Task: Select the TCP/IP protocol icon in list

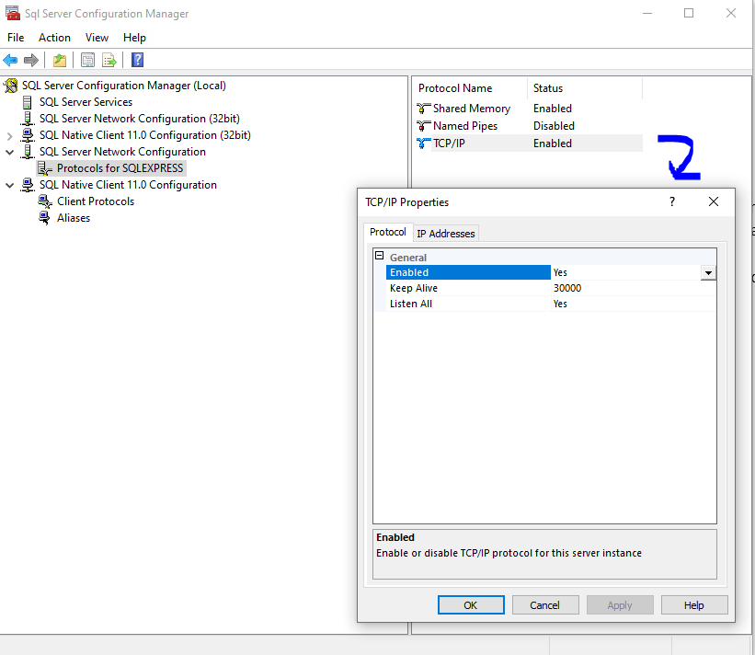Action: click(423, 144)
